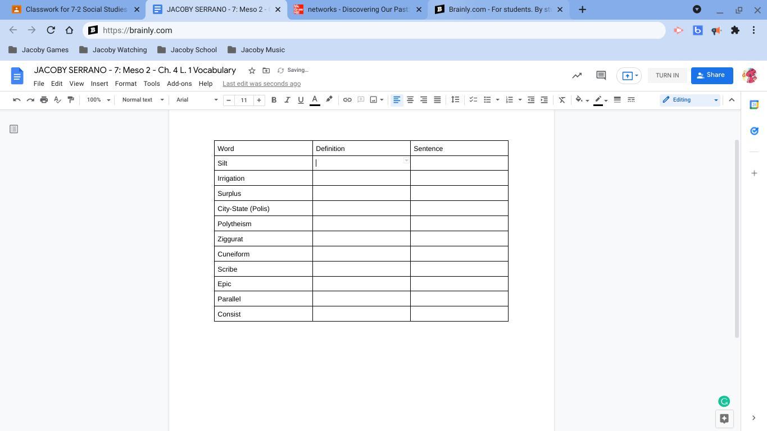This screenshot has width=767, height=431.
Task: Open the comment history icon
Action: coord(601,75)
